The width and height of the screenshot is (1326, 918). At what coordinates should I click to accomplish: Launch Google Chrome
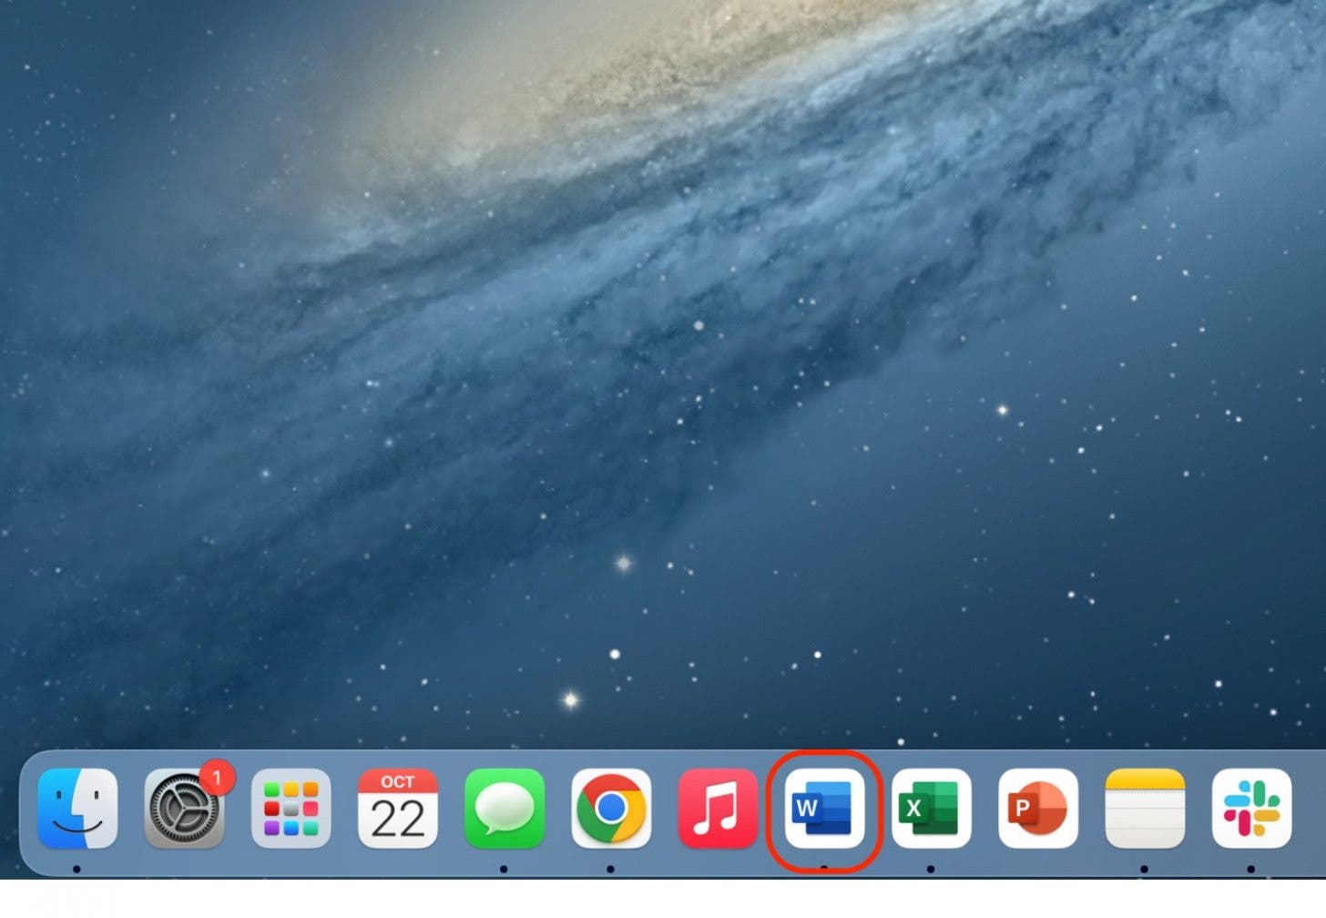pos(611,810)
